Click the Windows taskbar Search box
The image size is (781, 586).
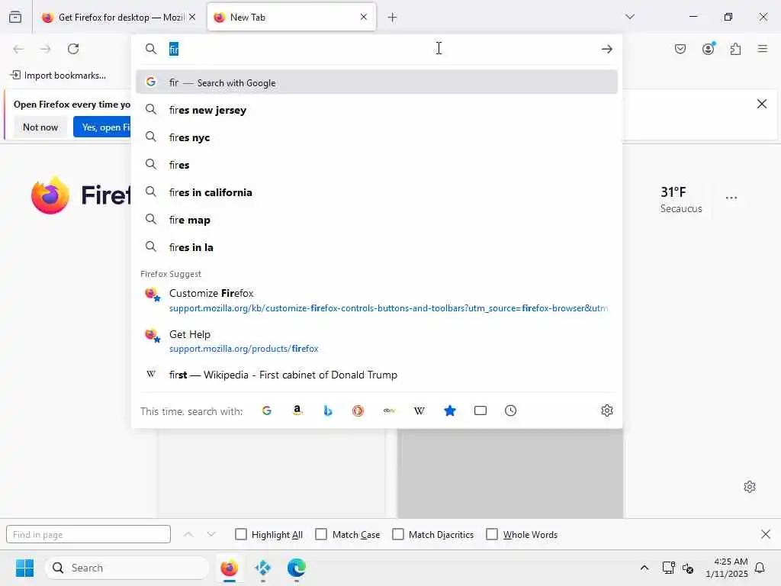point(127,568)
